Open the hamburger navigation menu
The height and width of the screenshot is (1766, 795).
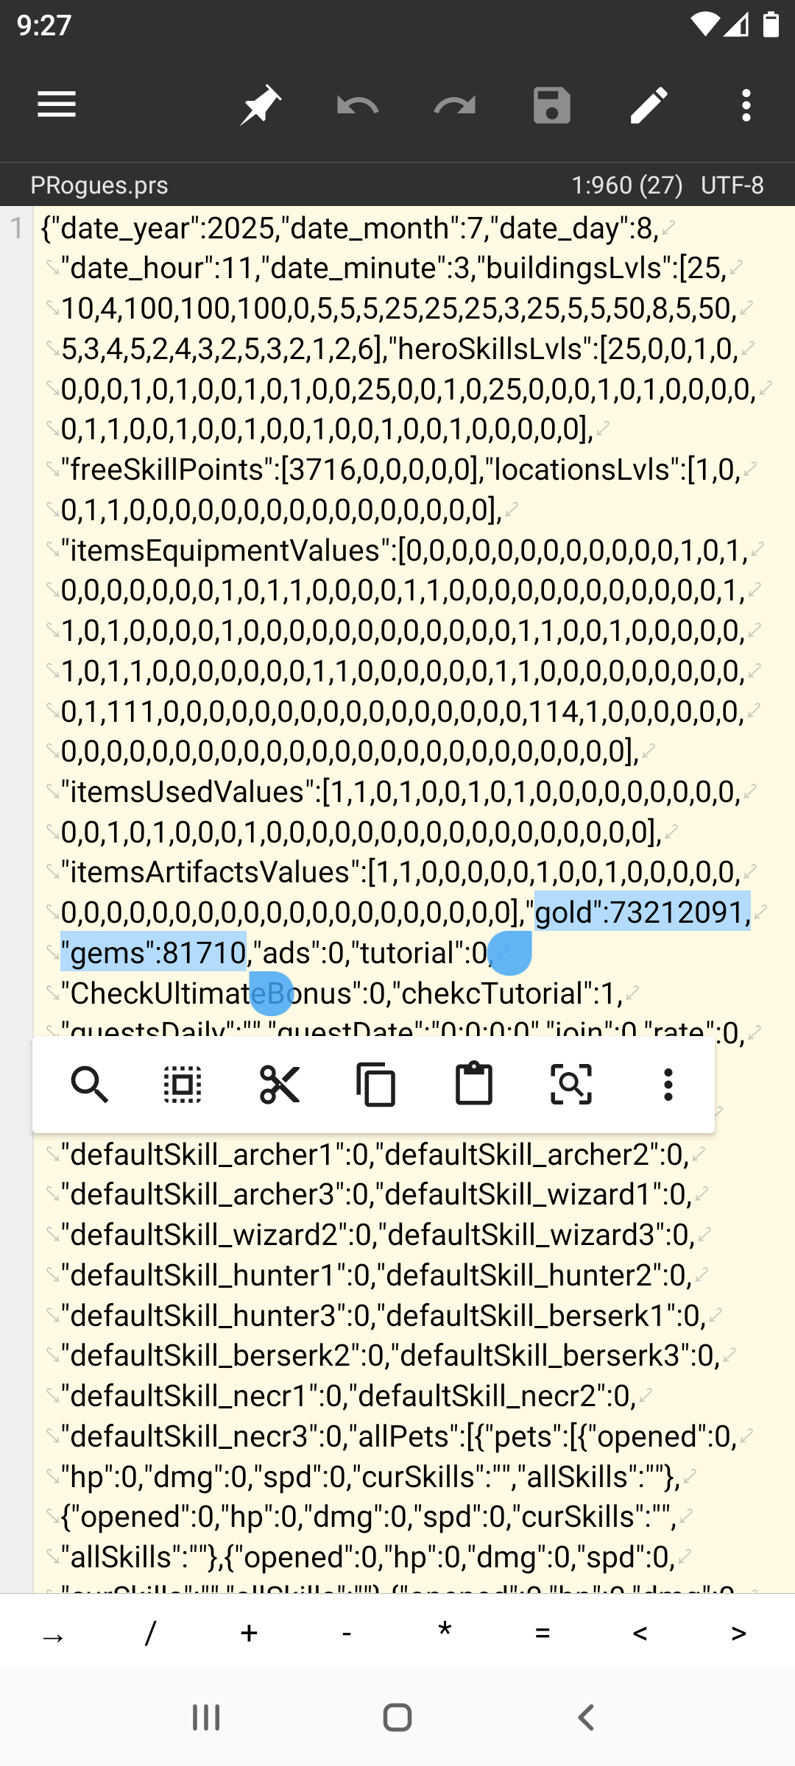57,104
